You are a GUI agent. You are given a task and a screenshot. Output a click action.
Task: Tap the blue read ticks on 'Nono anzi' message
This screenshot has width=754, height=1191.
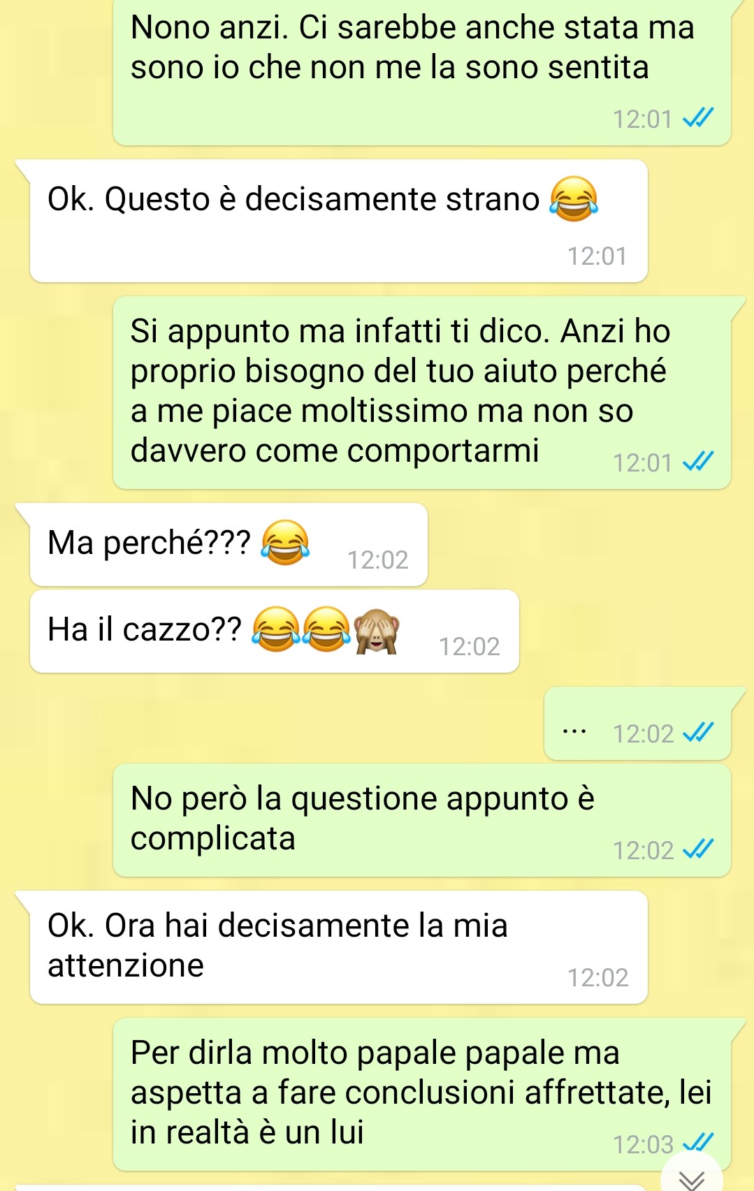point(698,117)
